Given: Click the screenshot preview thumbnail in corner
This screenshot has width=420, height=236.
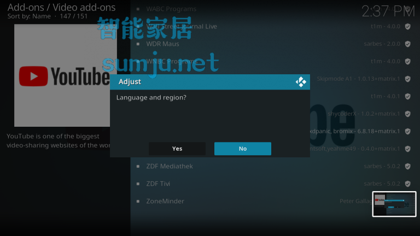Looking at the screenshot, I should point(394,204).
